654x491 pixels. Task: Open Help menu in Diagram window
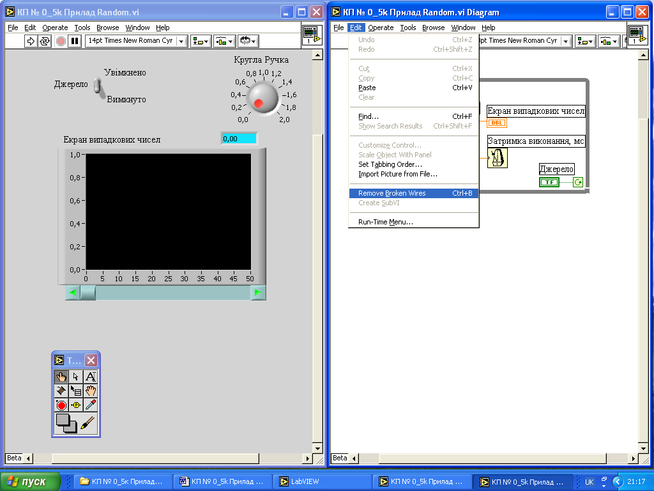coord(489,27)
